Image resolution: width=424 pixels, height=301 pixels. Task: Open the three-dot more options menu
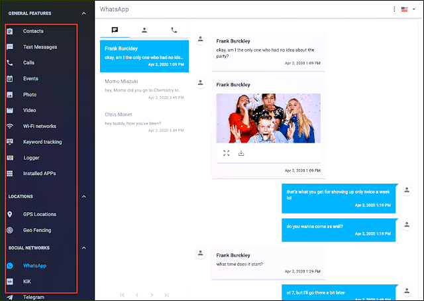394,9
